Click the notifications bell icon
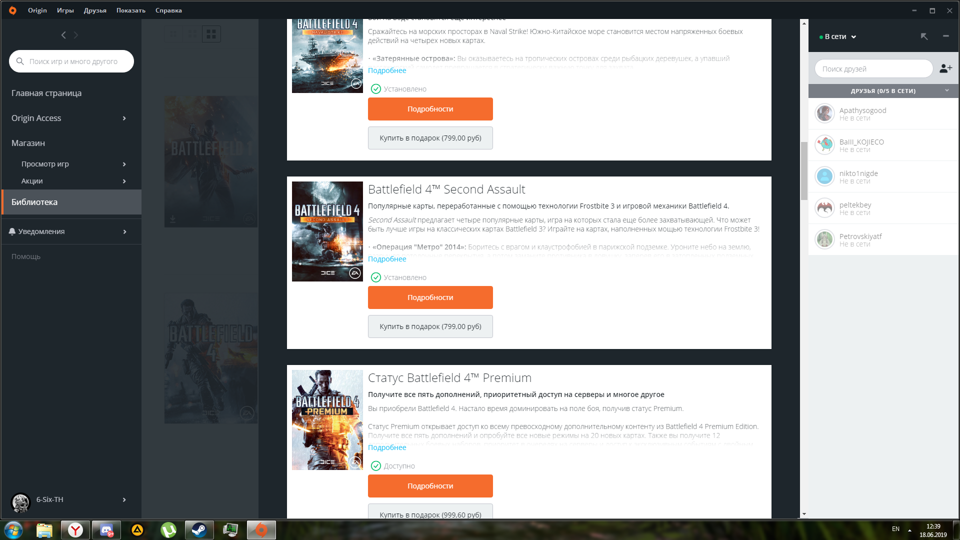Viewport: 960px width, 540px height. (12, 231)
